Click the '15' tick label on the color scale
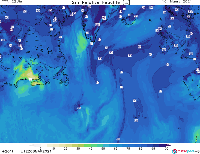The height and width of the screenshot is (154, 200). click(x=53, y=149)
